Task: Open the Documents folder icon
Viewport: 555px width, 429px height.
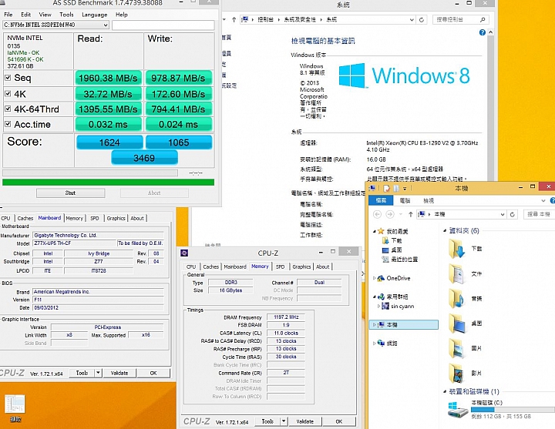Action: pos(456,273)
